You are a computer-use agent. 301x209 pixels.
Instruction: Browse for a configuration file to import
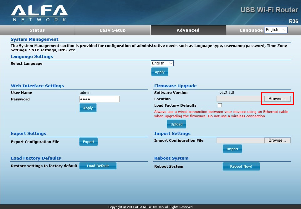click(277, 140)
